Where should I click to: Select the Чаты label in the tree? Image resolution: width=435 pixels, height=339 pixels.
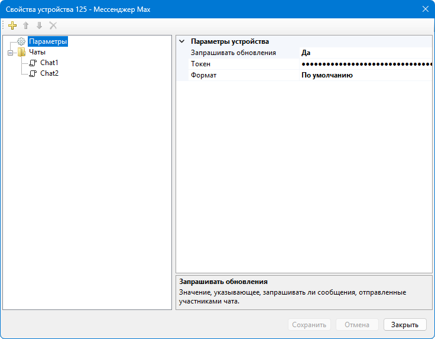pyautogui.click(x=37, y=52)
